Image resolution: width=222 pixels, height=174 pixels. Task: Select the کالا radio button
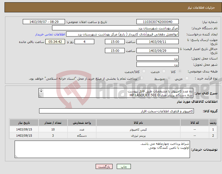(180, 71)
